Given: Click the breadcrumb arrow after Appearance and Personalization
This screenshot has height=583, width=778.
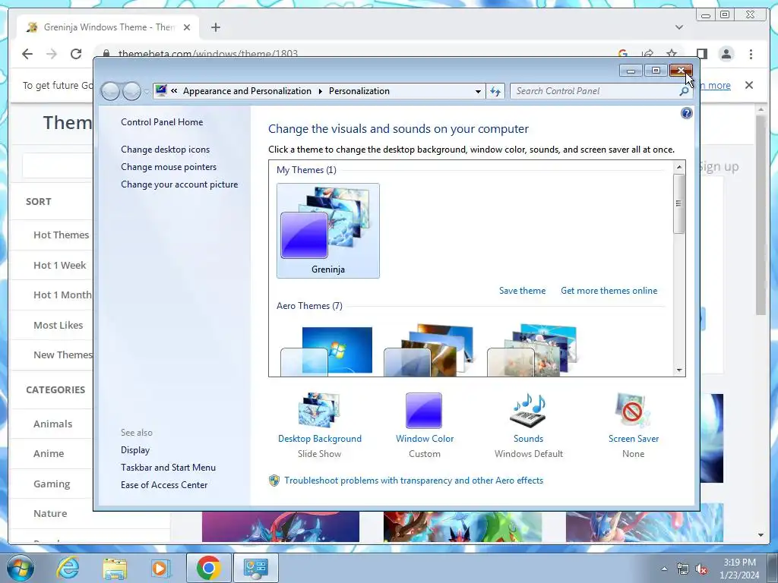Looking at the screenshot, I should [320, 91].
